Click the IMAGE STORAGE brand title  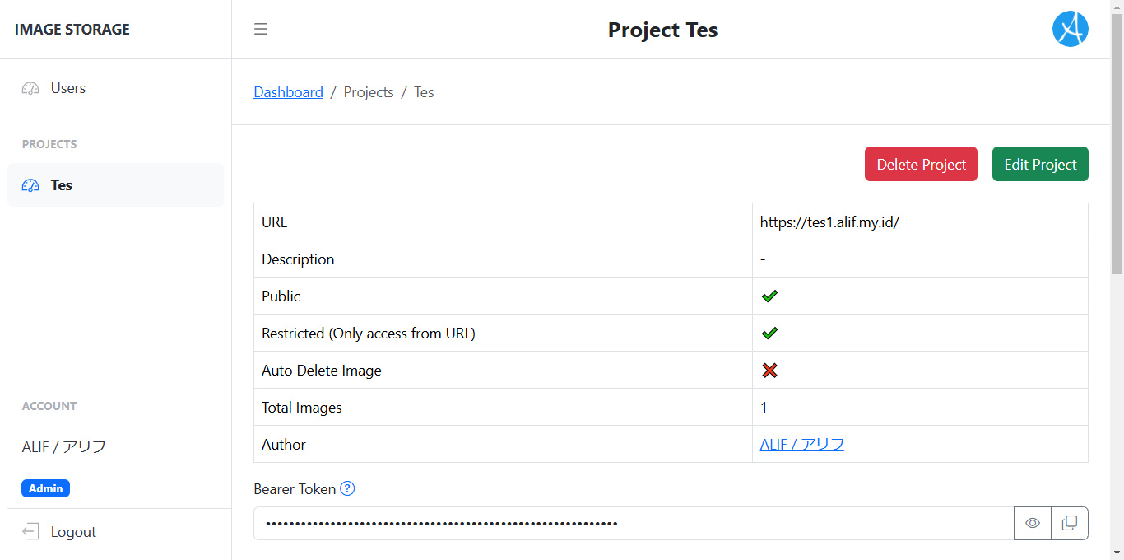[72, 30]
